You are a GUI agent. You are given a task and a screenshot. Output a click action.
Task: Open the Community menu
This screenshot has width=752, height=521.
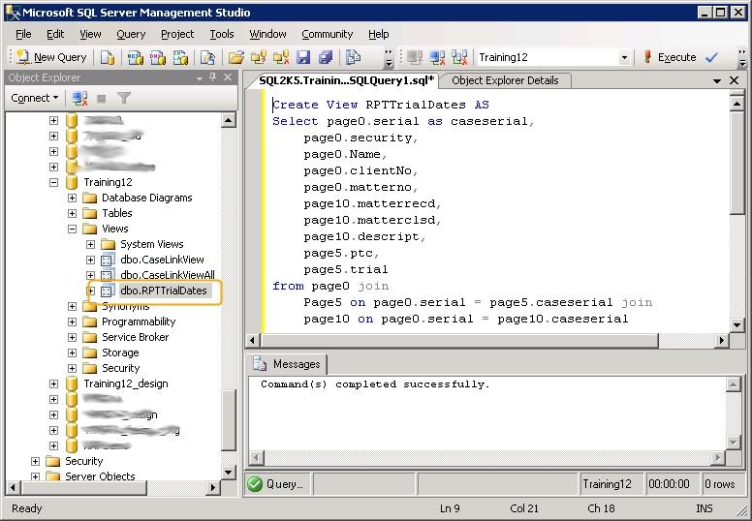(328, 34)
